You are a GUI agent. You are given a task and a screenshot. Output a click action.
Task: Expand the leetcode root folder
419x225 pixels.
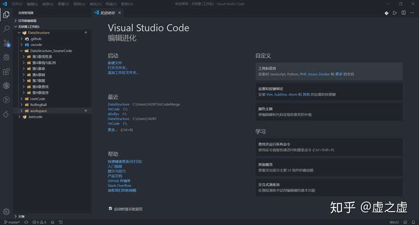pos(19,117)
